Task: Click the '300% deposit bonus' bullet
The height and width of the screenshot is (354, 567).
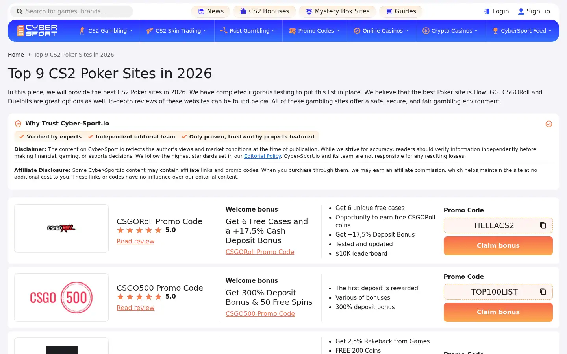Action: coord(365,307)
